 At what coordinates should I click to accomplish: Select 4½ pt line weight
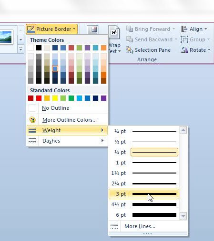144,204
